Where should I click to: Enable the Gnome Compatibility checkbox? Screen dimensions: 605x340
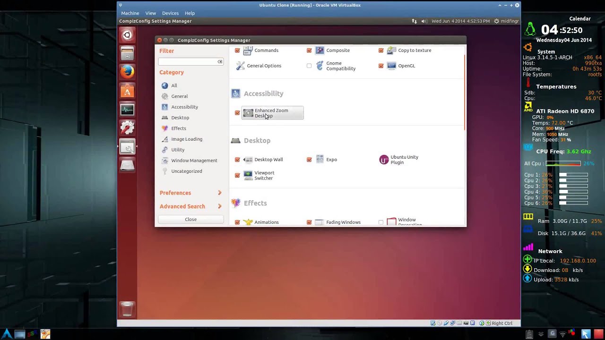click(309, 66)
